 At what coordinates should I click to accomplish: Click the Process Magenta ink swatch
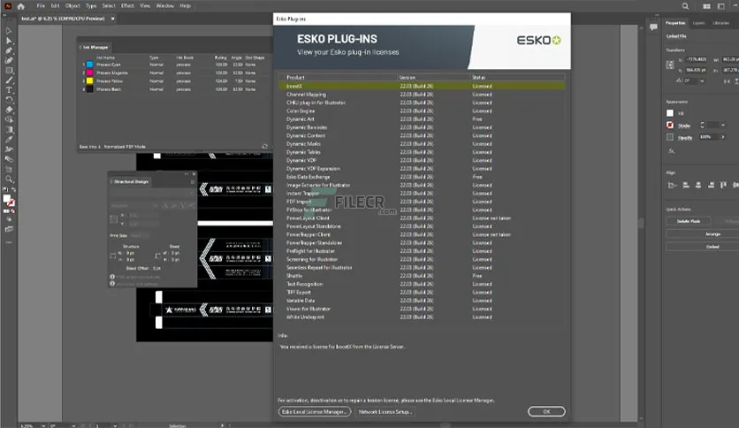coord(89,73)
